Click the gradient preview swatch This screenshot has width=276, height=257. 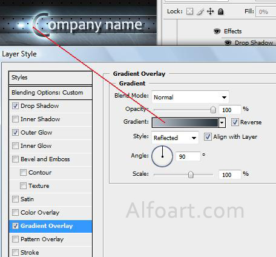click(185, 122)
